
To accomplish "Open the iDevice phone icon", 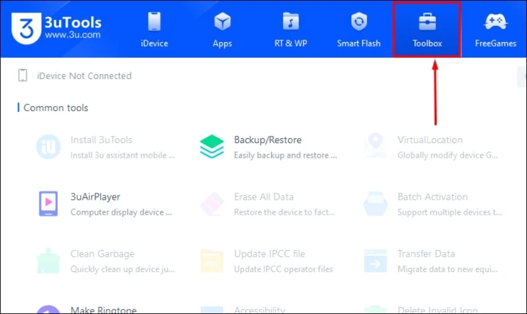I will tap(154, 21).
